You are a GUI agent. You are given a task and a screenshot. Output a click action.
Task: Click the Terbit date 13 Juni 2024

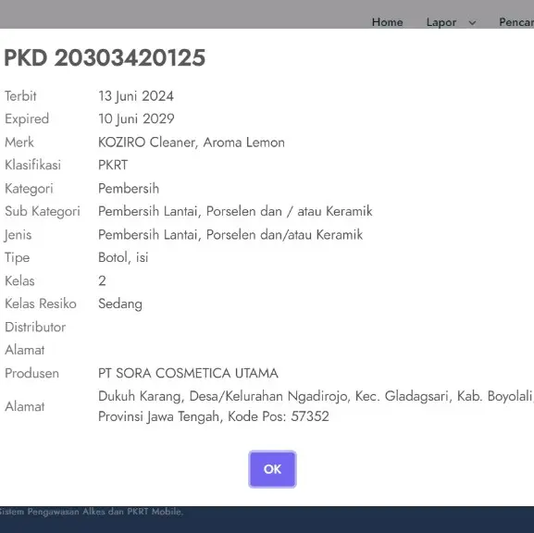tap(136, 96)
